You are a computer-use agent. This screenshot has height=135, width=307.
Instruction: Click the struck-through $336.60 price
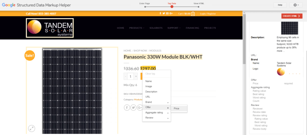click(131, 68)
